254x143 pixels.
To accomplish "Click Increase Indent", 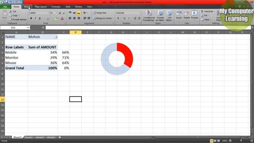I will click(x=89, y=18).
